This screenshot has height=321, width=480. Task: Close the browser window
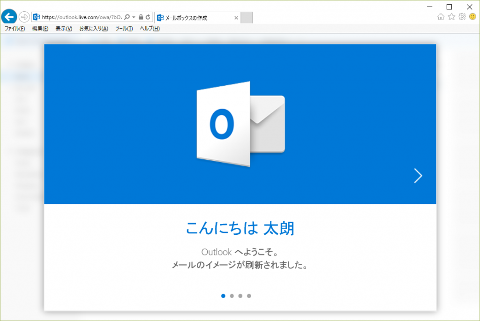(x=469, y=7)
